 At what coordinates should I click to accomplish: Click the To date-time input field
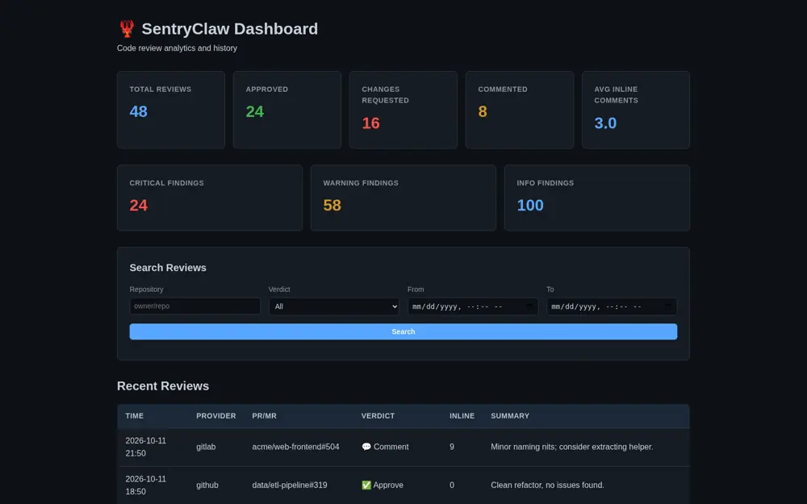[x=612, y=306]
